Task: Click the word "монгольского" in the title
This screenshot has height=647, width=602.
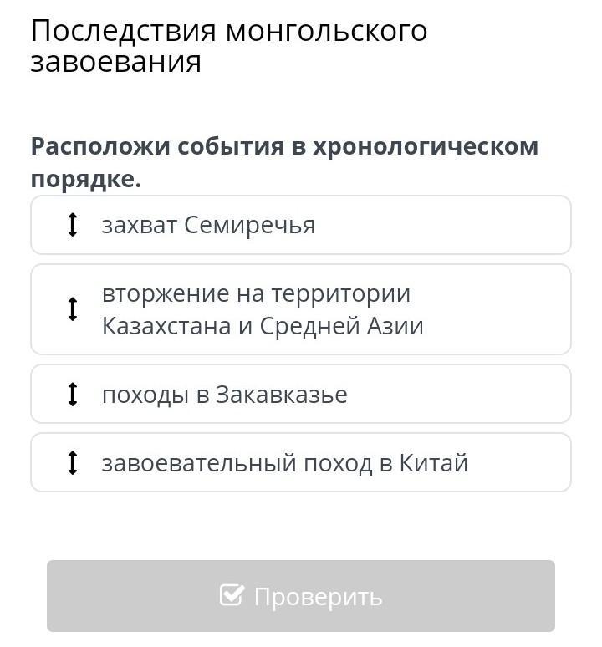Action: coord(327,31)
